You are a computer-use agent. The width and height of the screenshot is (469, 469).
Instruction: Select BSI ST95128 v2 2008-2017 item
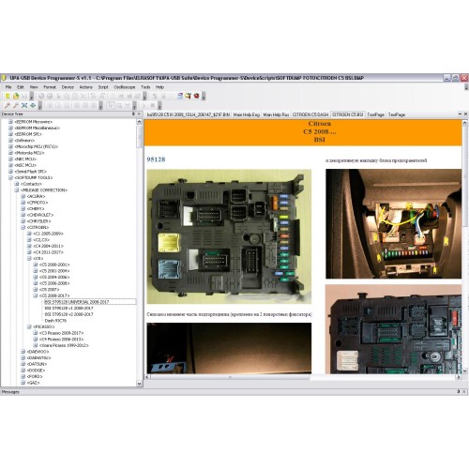tap(69, 314)
